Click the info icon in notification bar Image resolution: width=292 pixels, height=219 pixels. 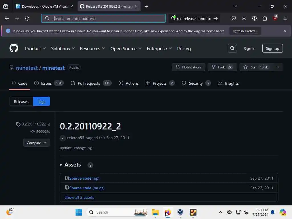[x=8, y=31]
